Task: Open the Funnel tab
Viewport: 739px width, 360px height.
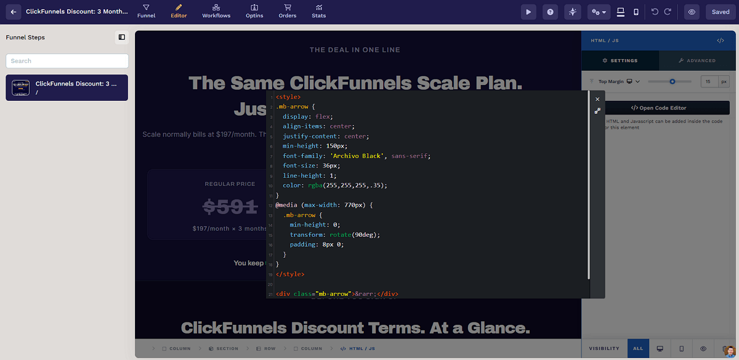Action: point(146,11)
